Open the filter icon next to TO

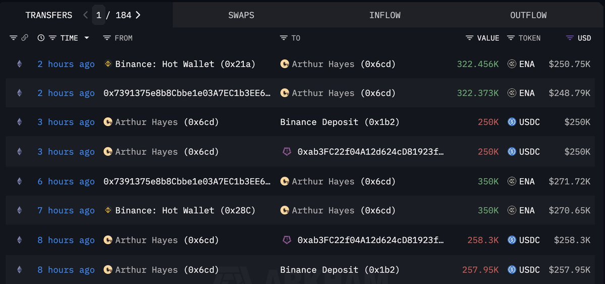coord(284,38)
